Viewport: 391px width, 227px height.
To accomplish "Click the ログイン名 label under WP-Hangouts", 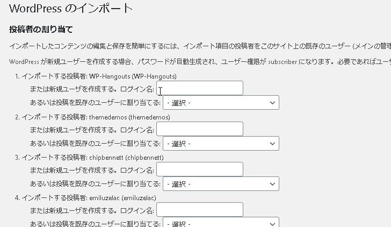I will tap(137, 89).
